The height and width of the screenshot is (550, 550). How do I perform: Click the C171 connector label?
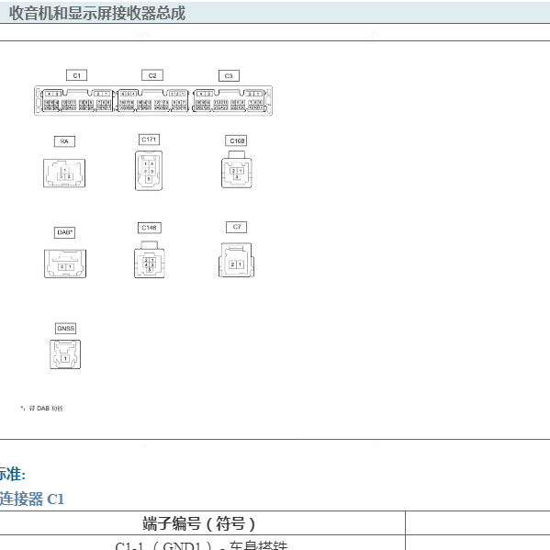(x=149, y=140)
